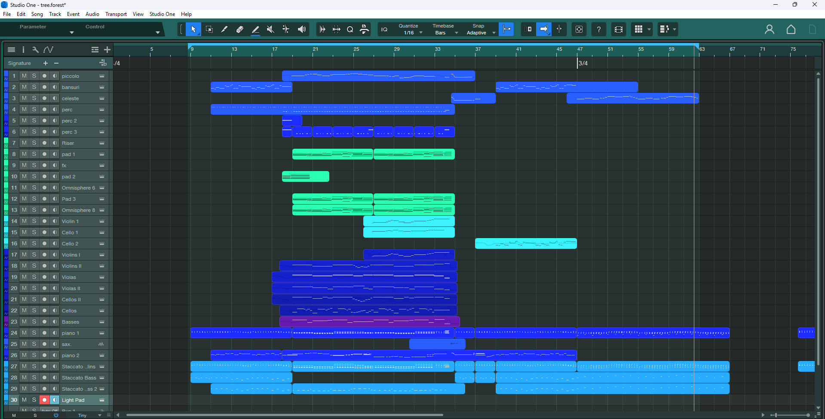Open the help question mark button
Viewport: 825px width, 419px height.
click(x=599, y=29)
